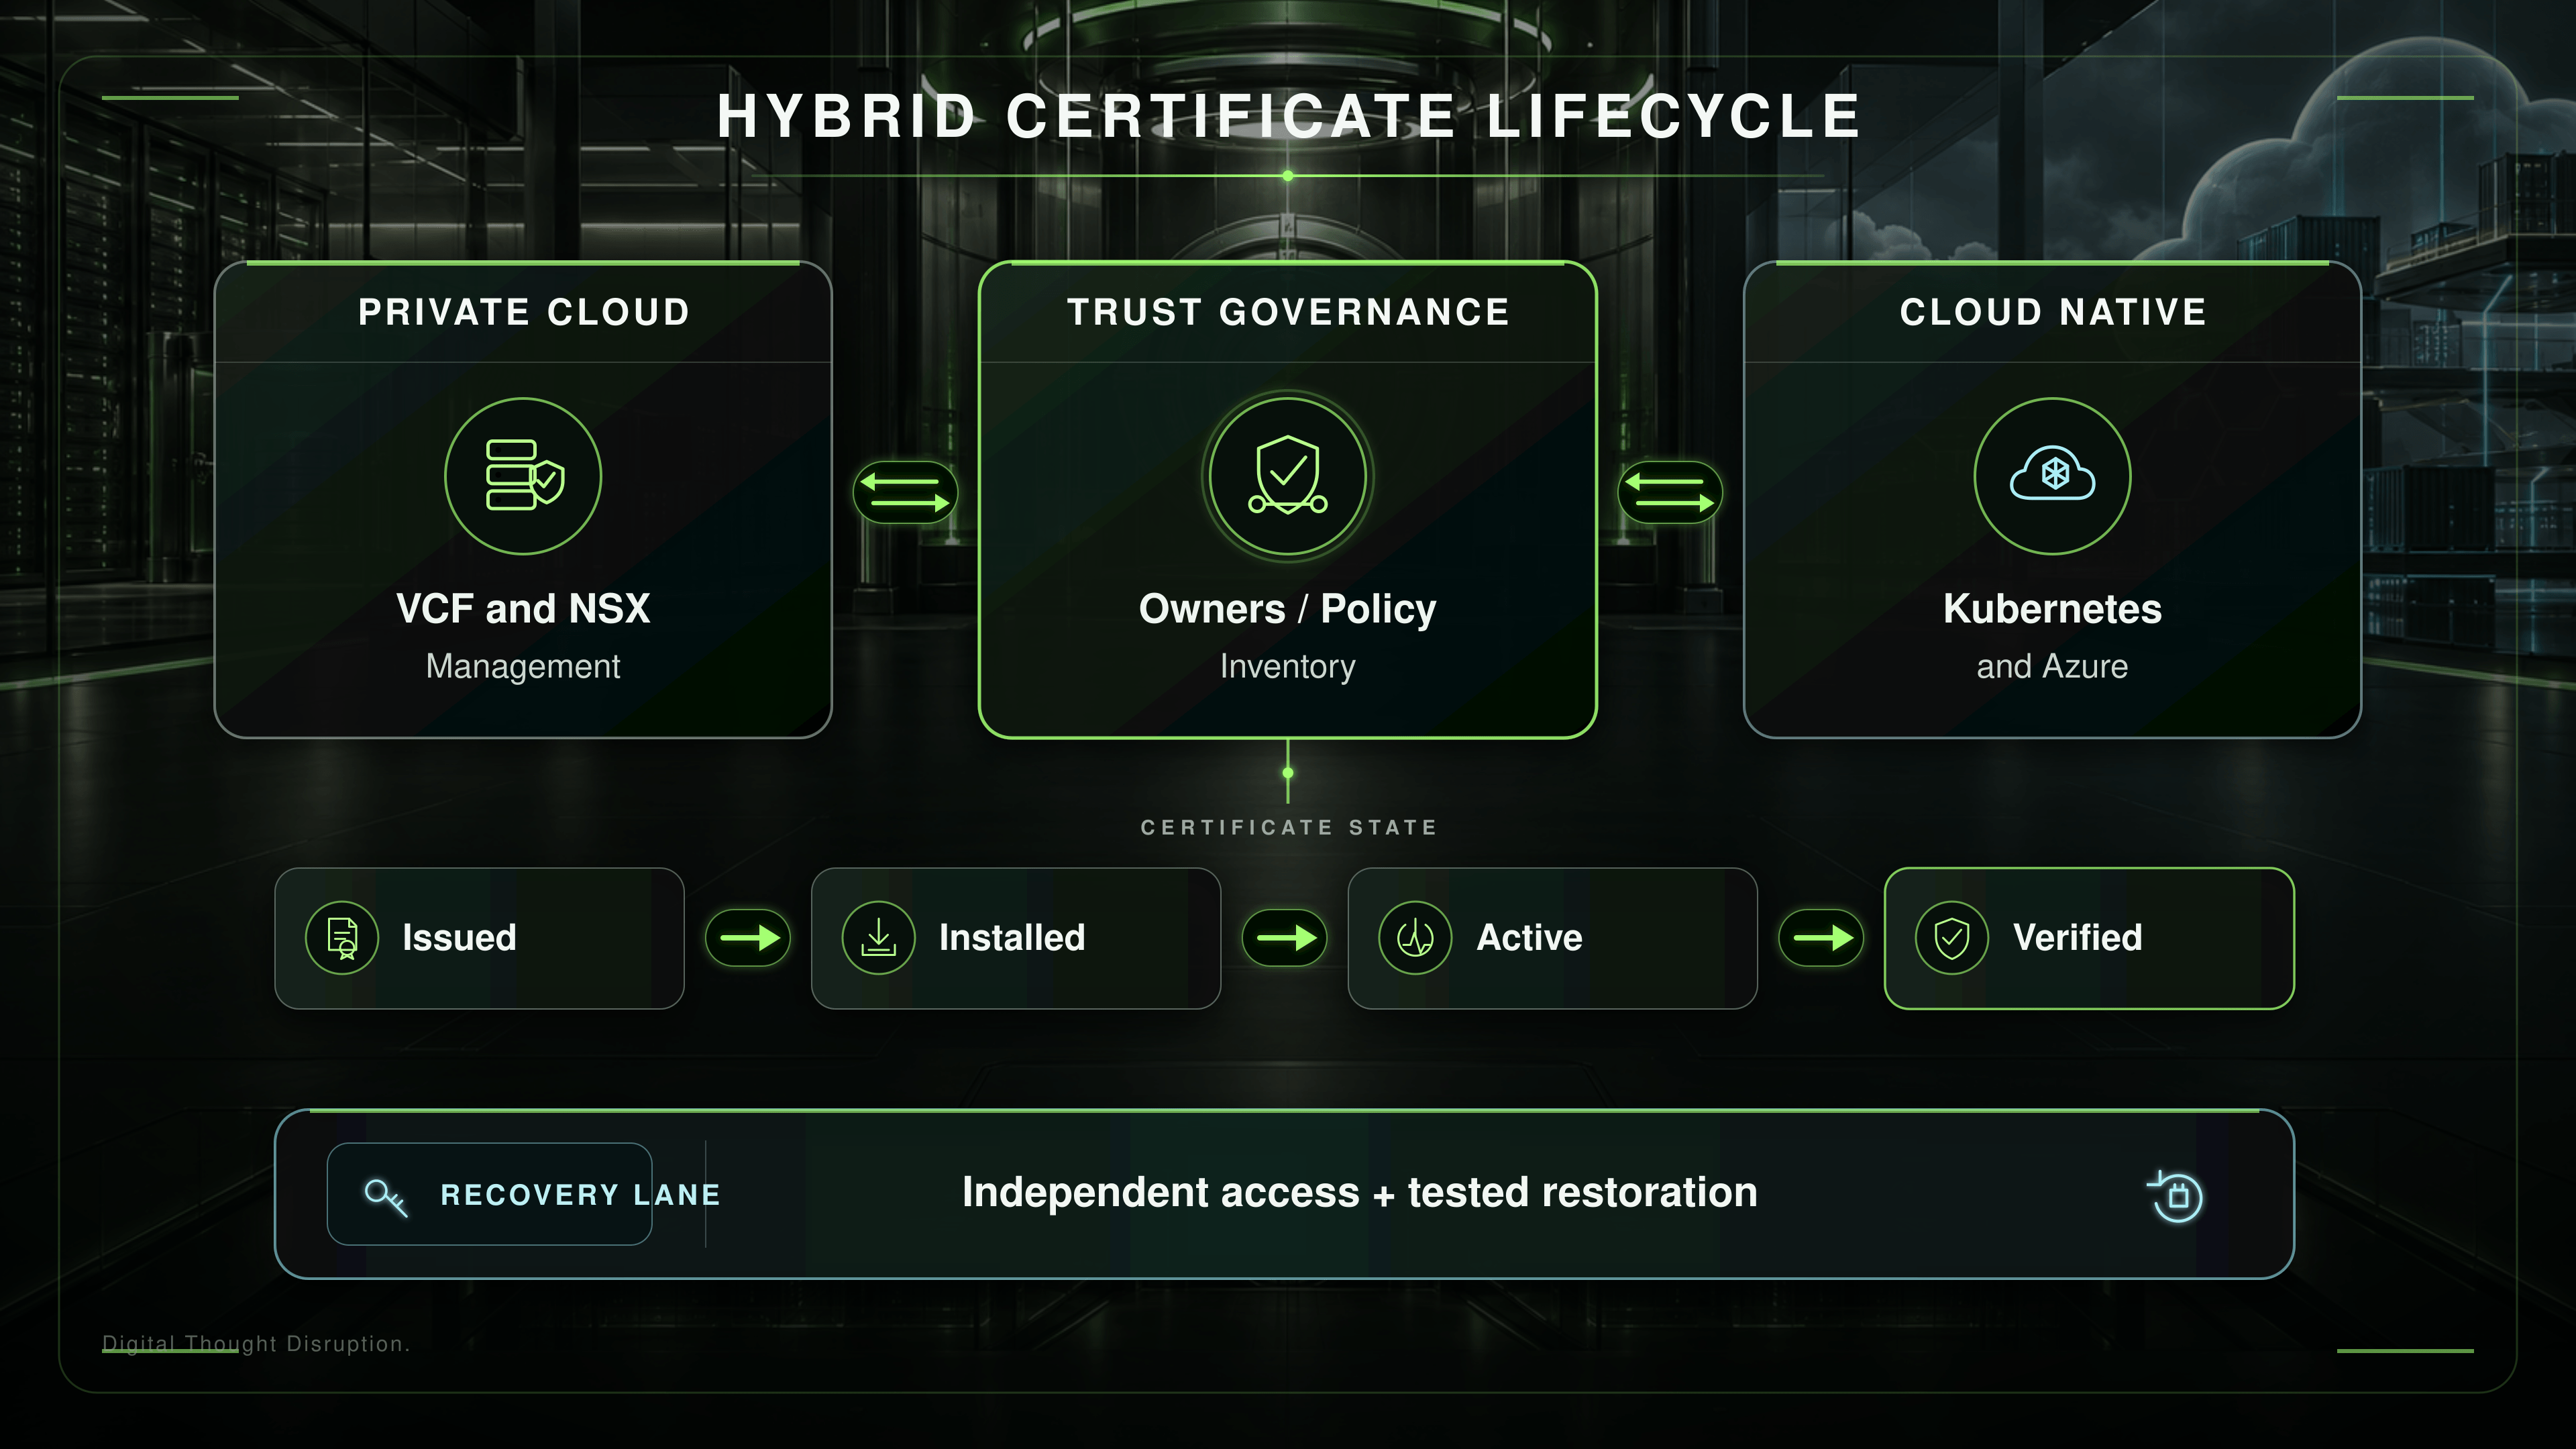The width and height of the screenshot is (2576, 1449).
Task: Click the 'Owners / Policy' text
Action: click(1287, 609)
